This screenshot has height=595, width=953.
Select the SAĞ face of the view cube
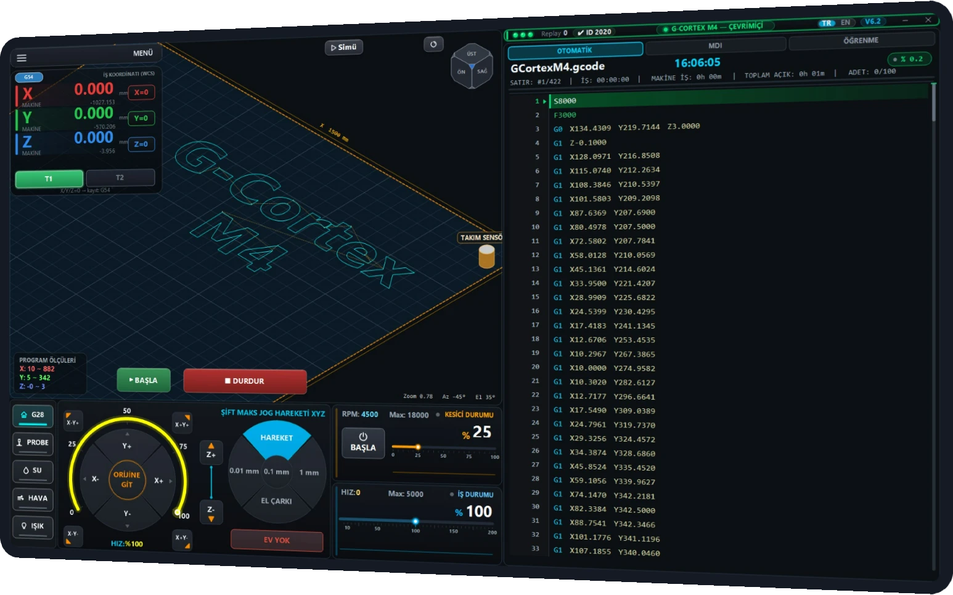tap(482, 71)
